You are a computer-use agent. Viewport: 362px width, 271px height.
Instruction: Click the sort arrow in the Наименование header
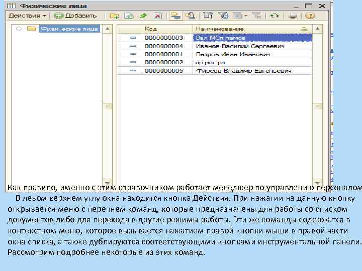coord(304,29)
